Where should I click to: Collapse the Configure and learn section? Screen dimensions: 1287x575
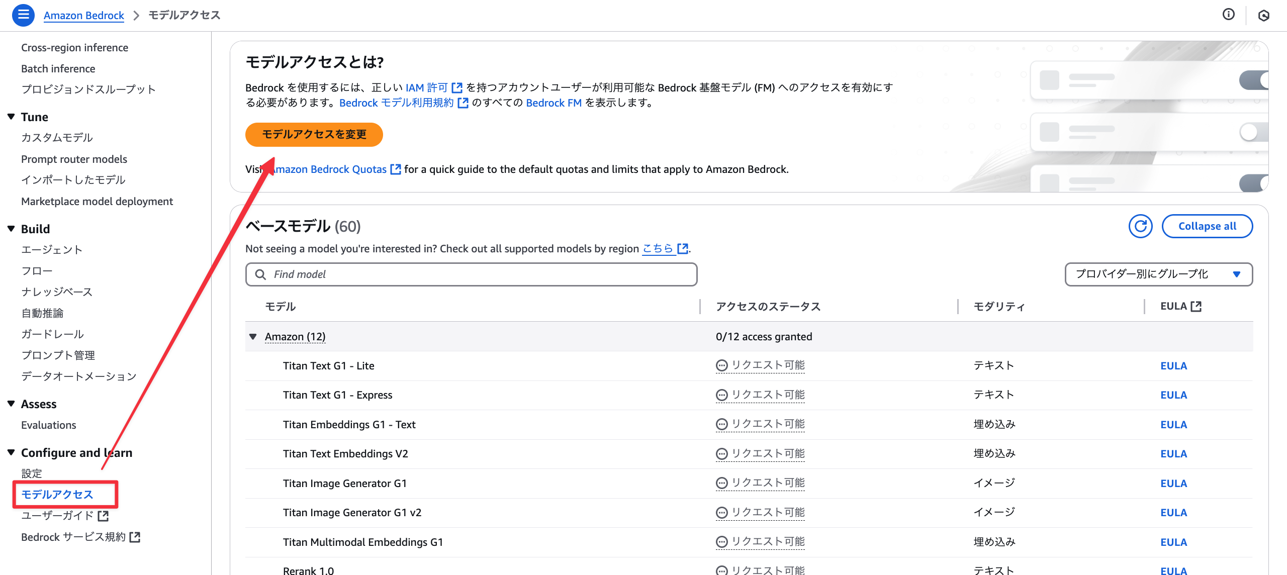11,452
